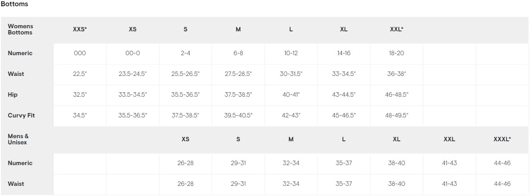The height and width of the screenshot is (196, 530).
Task: Click the hip 37.5-38.5" cell
Action: click(x=238, y=94)
